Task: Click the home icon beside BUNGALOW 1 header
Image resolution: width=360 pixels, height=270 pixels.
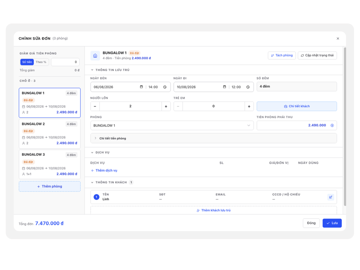Action: [x=95, y=55]
